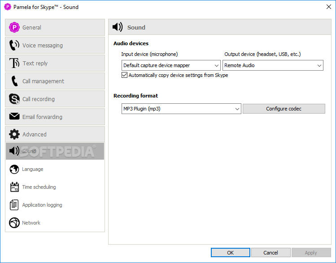The width and height of the screenshot is (336, 263).
Task: Select Network under Advanced
Action: tap(55, 223)
